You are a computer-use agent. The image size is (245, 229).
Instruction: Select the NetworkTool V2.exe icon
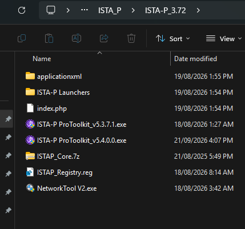coord(30,188)
